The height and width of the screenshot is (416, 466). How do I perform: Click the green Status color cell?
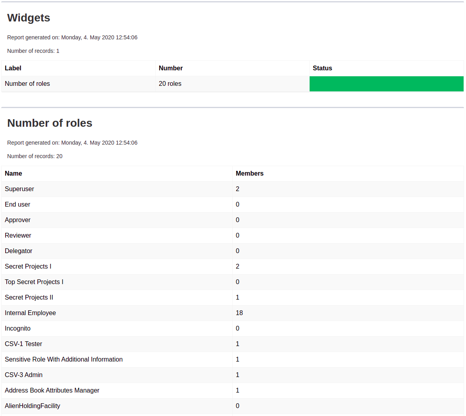386,84
